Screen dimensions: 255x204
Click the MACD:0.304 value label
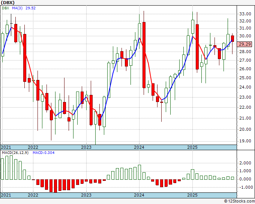(x=43, y=153)
